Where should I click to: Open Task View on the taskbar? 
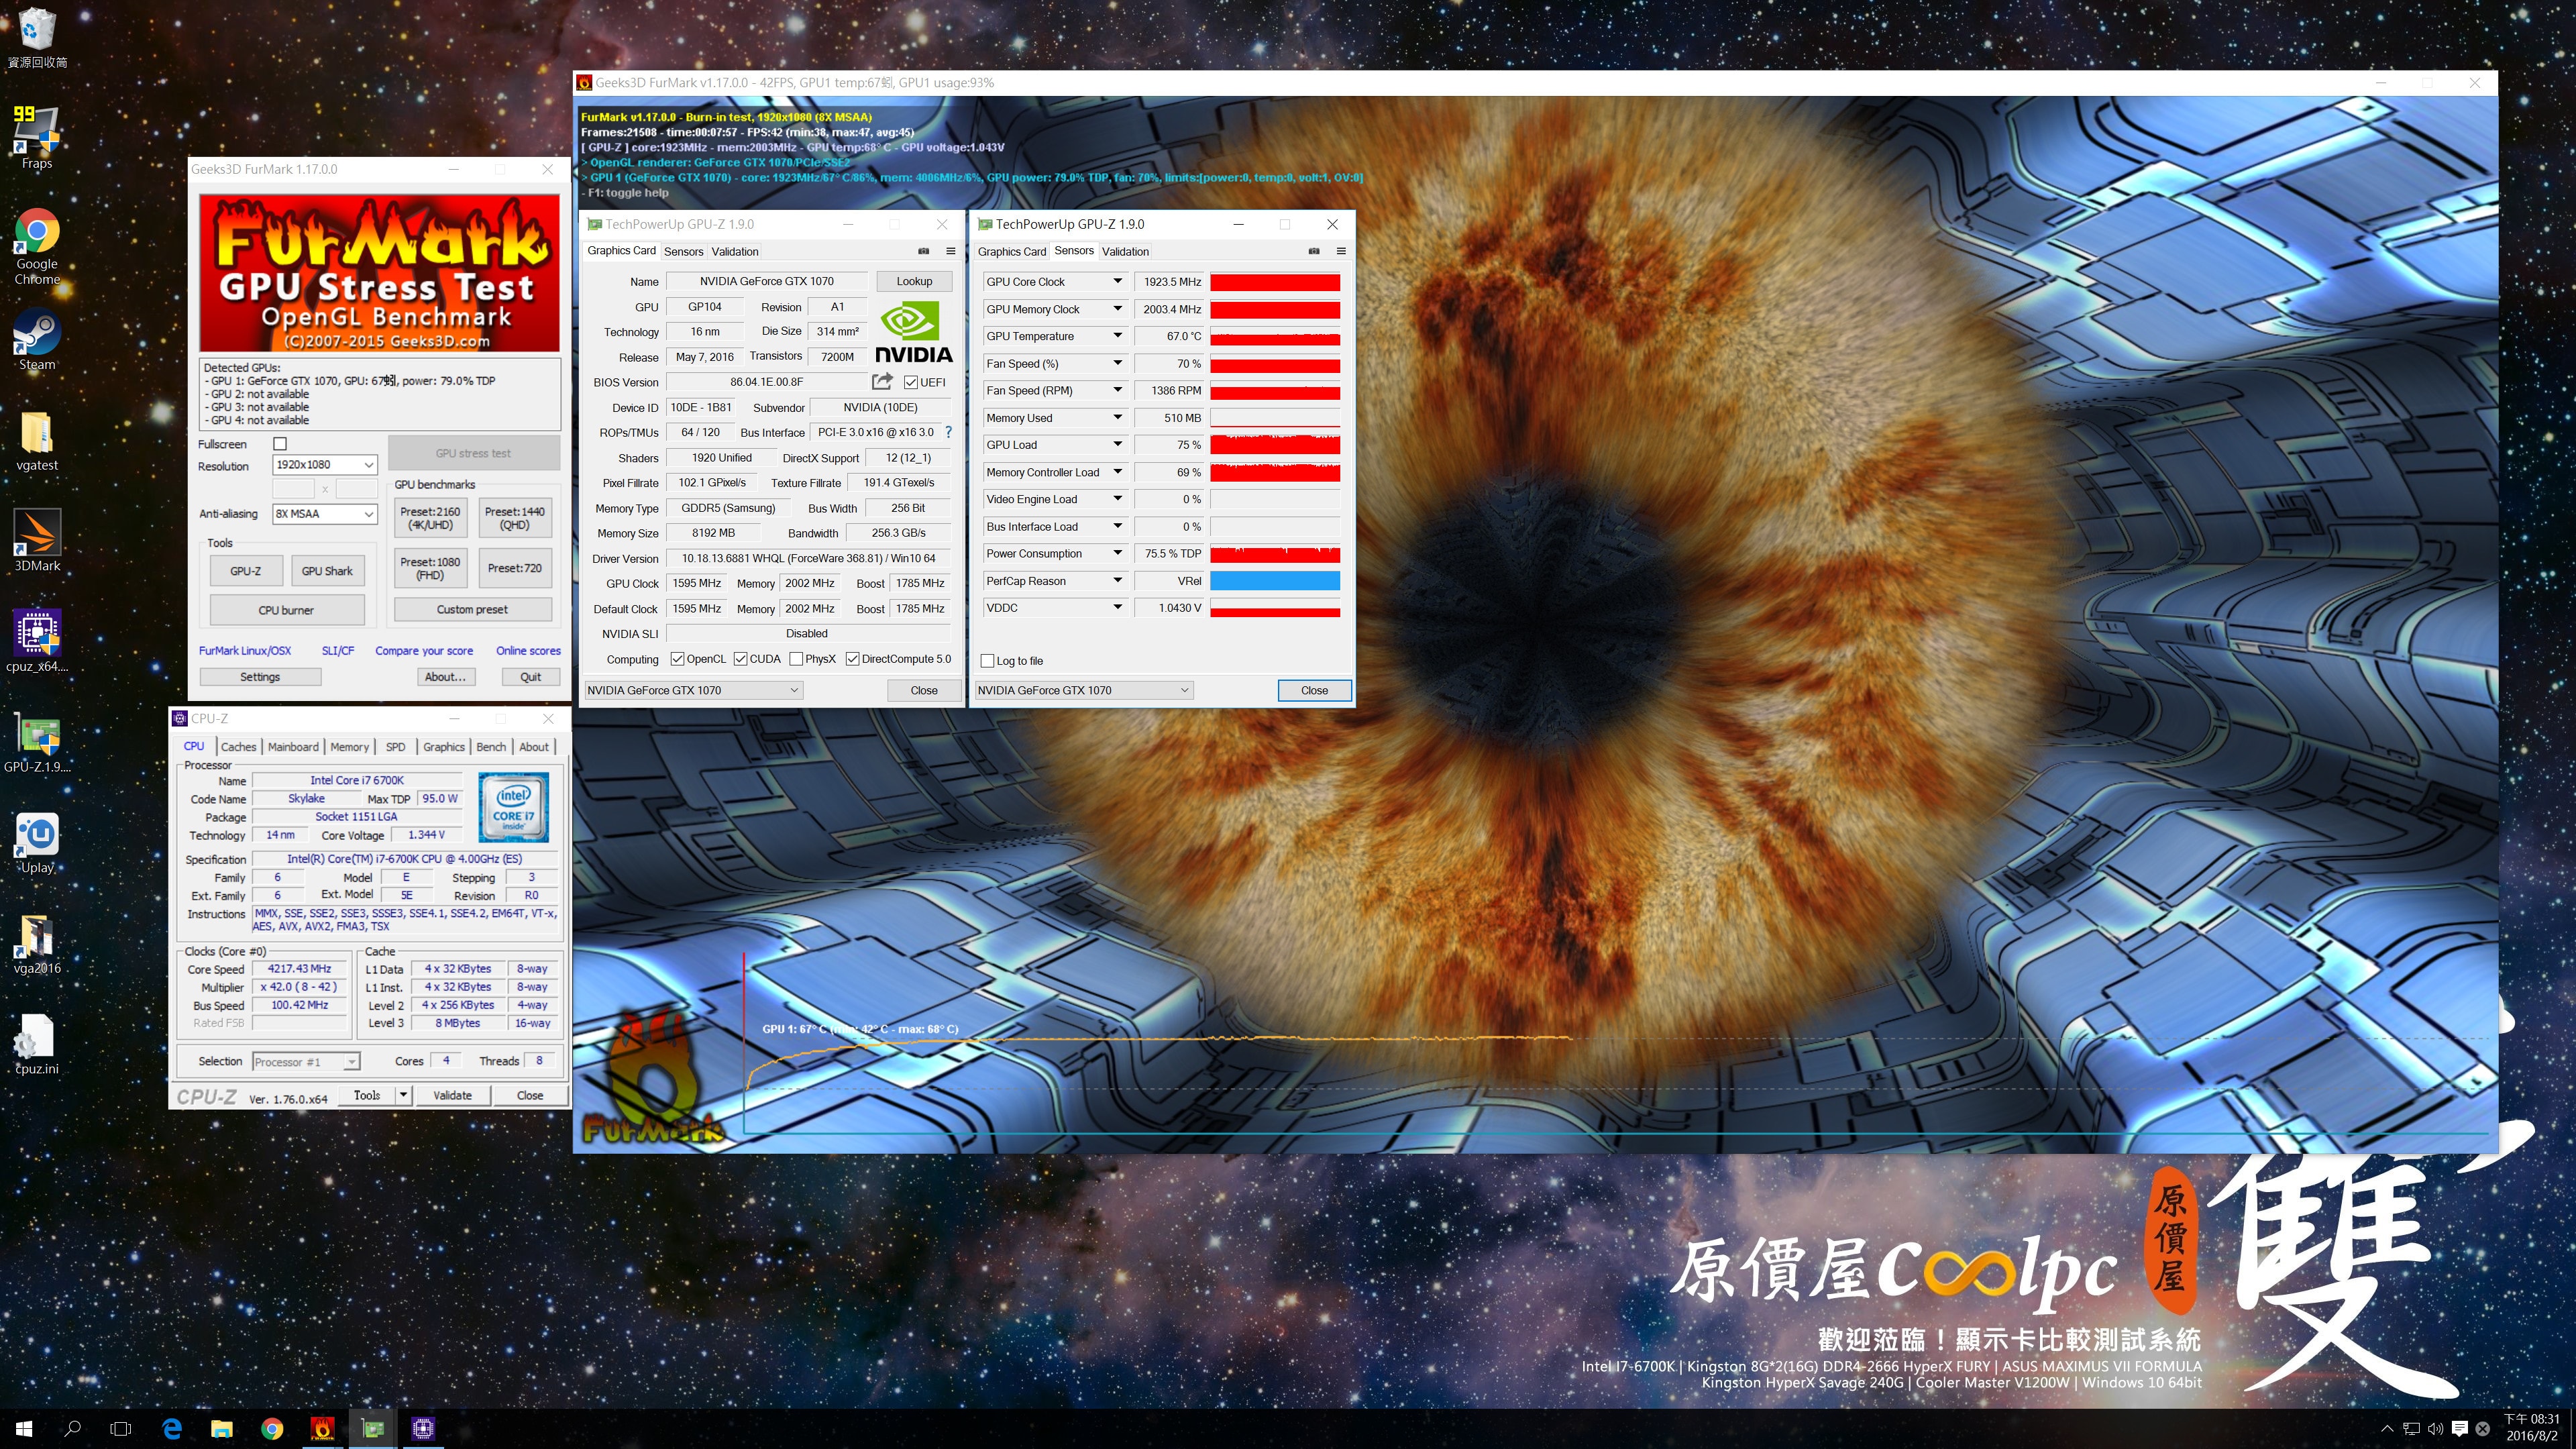[x=121, y=1428]
